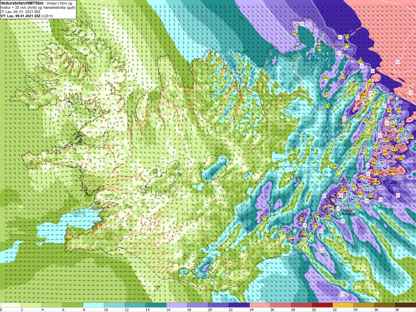Pick the brown 36–38 m/s legend swatch

point(385,305)
